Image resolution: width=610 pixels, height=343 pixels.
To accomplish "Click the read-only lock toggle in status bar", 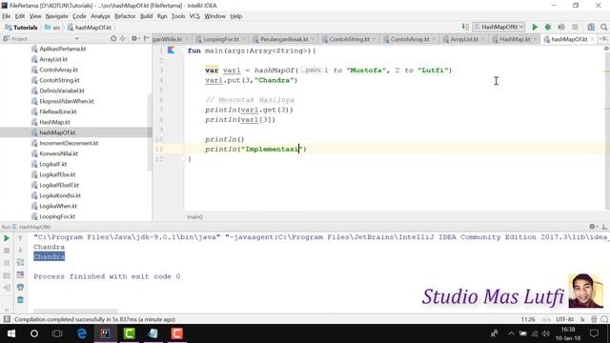I will click(x=582, y=319).
